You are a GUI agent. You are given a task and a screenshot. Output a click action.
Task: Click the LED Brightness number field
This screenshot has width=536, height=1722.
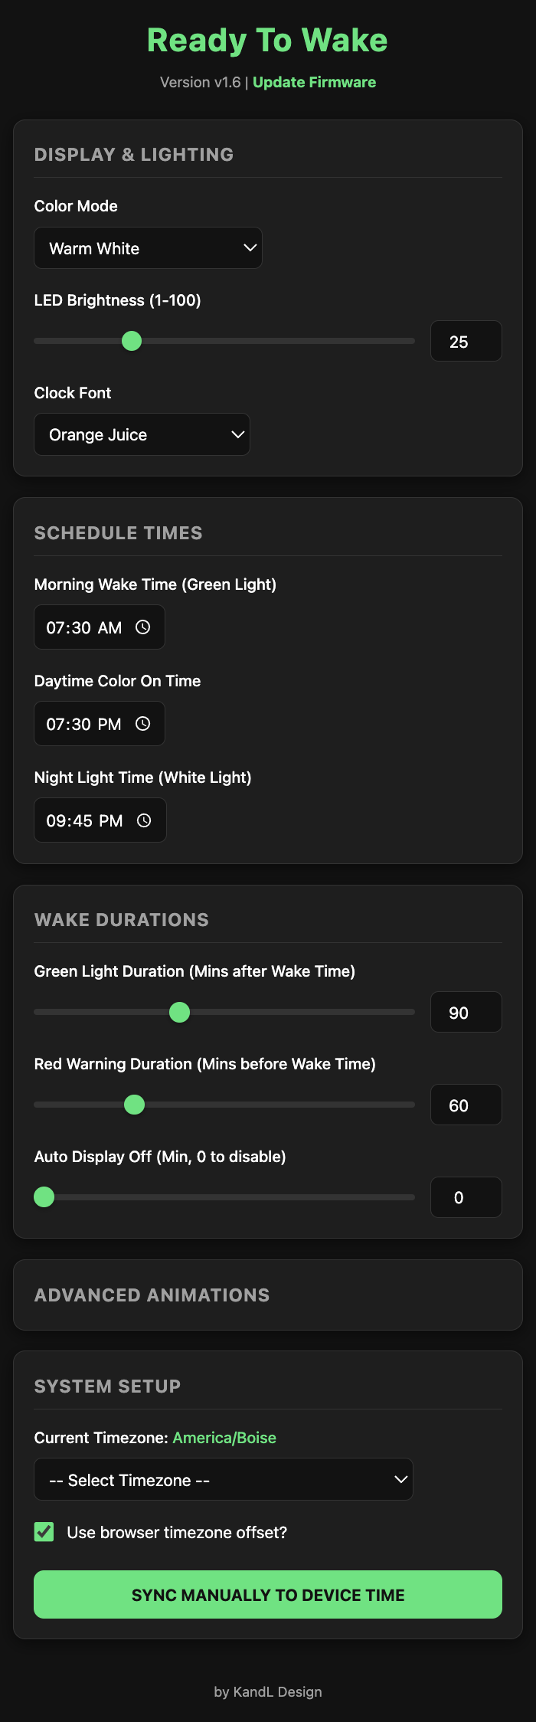click(x=466, y=342)
